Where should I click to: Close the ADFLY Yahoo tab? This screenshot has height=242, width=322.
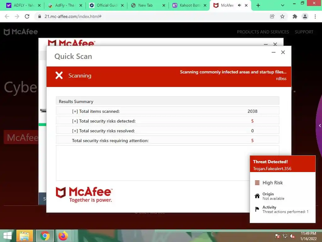39,5
